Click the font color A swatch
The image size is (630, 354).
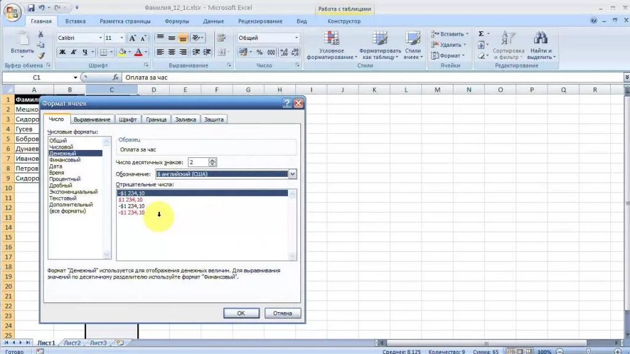pyautogui.click(x=138, y=52)
